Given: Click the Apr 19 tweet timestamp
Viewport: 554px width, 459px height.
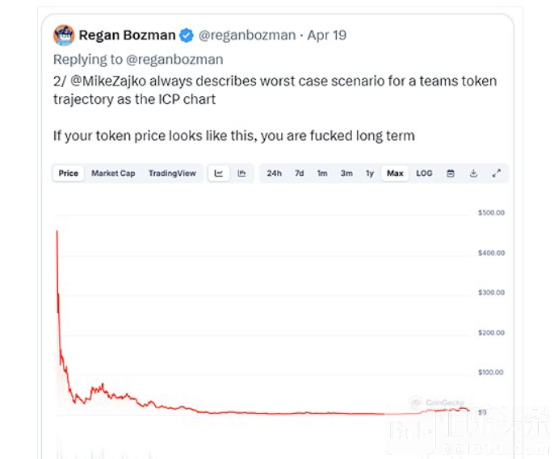Looking at the screenshot, I should [x=326, y=35].
